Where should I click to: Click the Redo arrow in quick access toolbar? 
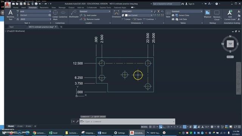45,4
